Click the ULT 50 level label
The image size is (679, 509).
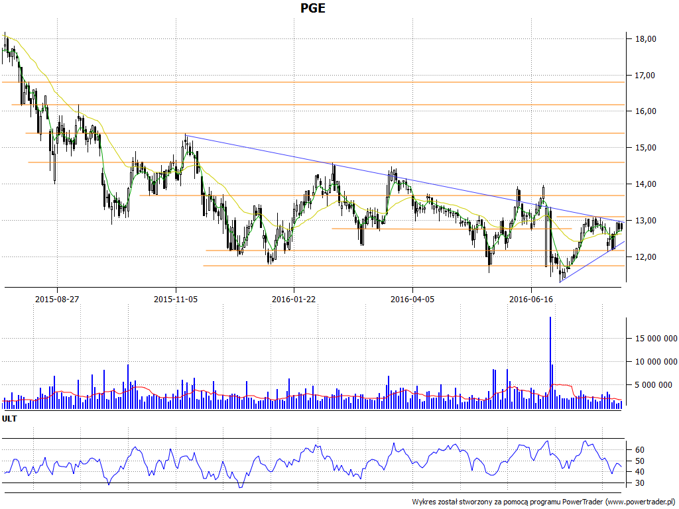click(x=640, y=461)
